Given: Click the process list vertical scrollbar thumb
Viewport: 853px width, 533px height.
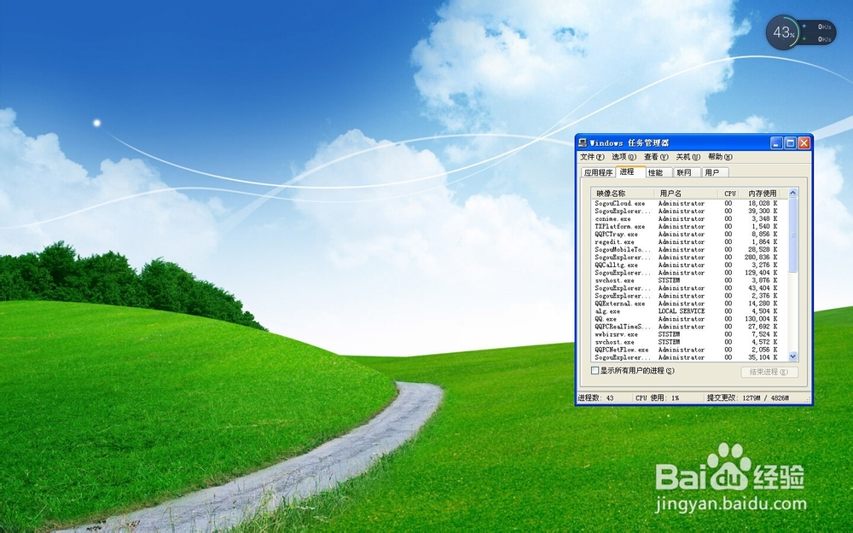Looking at the screenshot, I should coord(792,235).
